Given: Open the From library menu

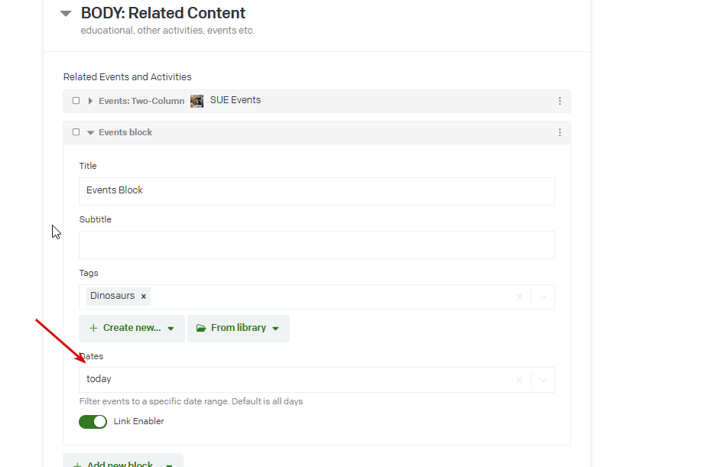Looking at the screenshot, I should point(238,328).
